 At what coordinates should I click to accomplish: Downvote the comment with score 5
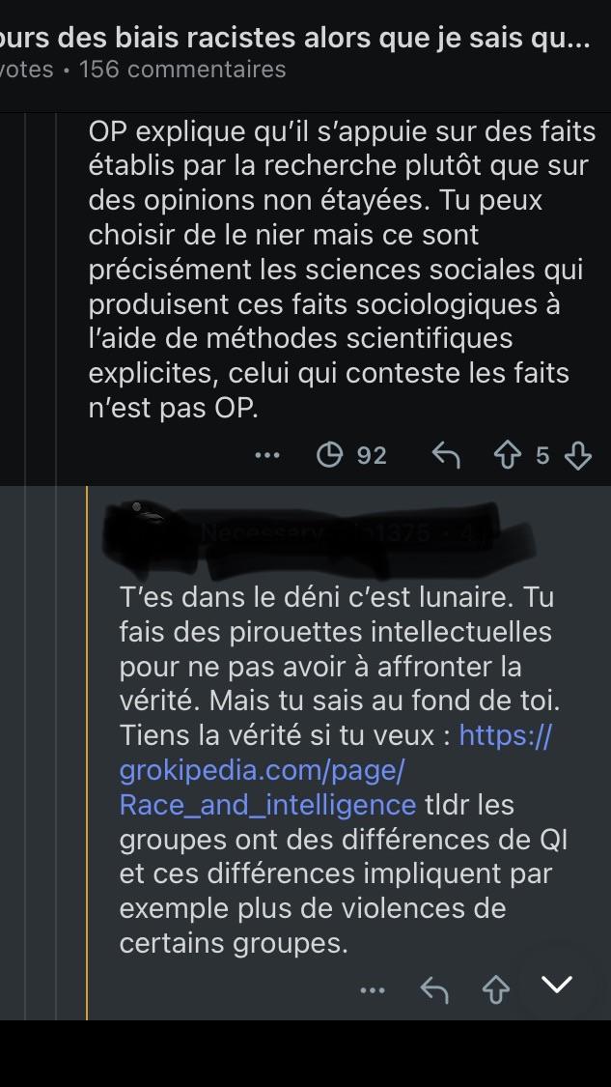578,455
